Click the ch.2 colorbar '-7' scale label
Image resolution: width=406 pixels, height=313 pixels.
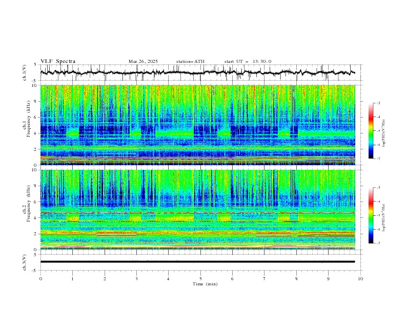pos(378,243)
